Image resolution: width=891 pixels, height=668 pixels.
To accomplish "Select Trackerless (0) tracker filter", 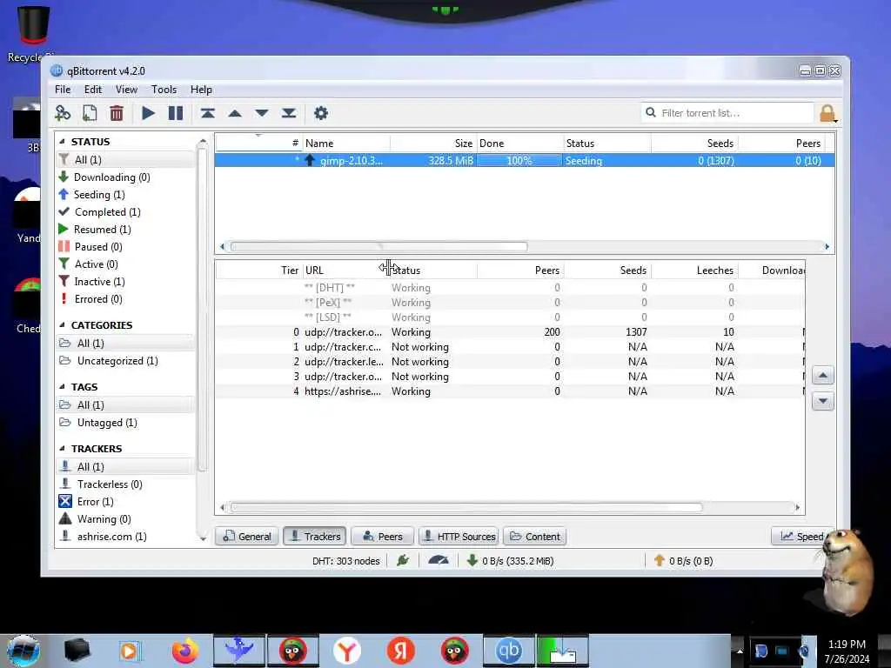I will point(109,484).
